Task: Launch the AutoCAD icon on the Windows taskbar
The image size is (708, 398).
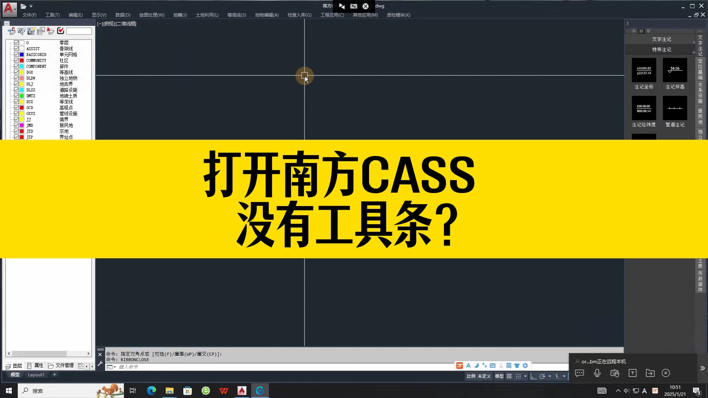Action: point(242,390)
